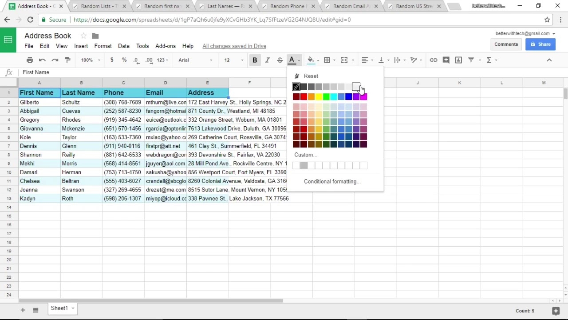Add a new sheet with plus
568x320 pixels.
click(23, 310)
